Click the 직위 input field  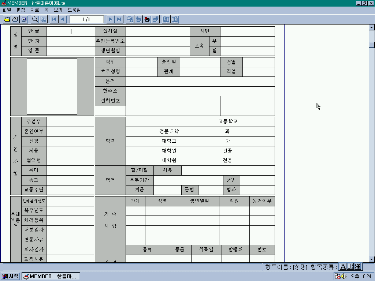(142, 62)
